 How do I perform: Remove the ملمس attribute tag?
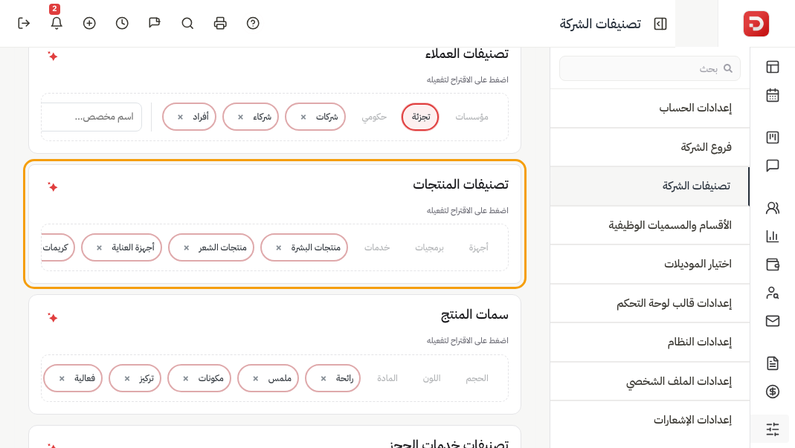256,379
